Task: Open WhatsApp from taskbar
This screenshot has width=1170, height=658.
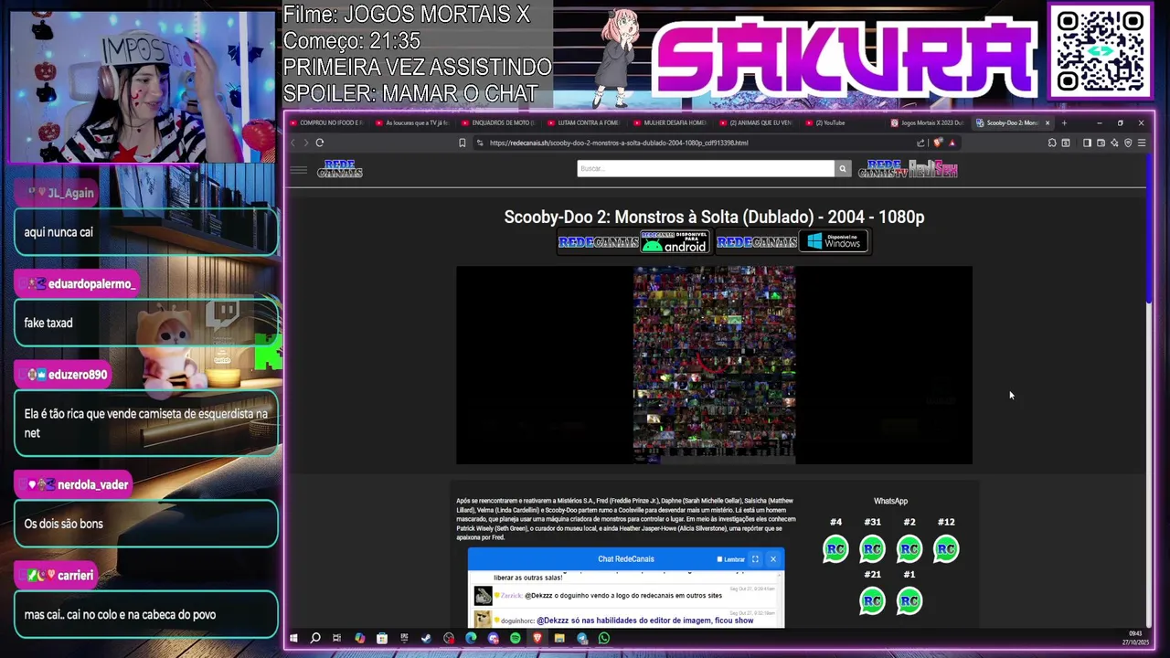Action: point(604,638)
